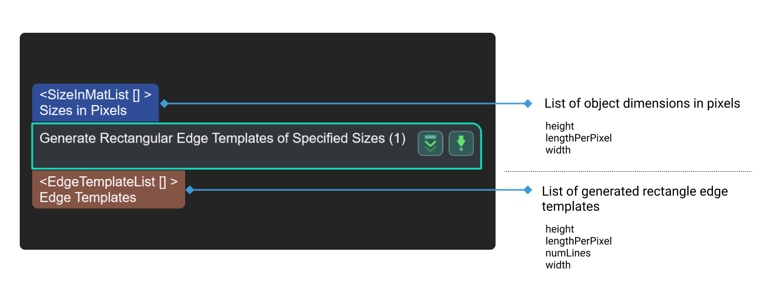This screenshot has width=767, height=283.
Task: Select 'lengthPerPixel' under generated edge templates list
Action: pos(578,241)
